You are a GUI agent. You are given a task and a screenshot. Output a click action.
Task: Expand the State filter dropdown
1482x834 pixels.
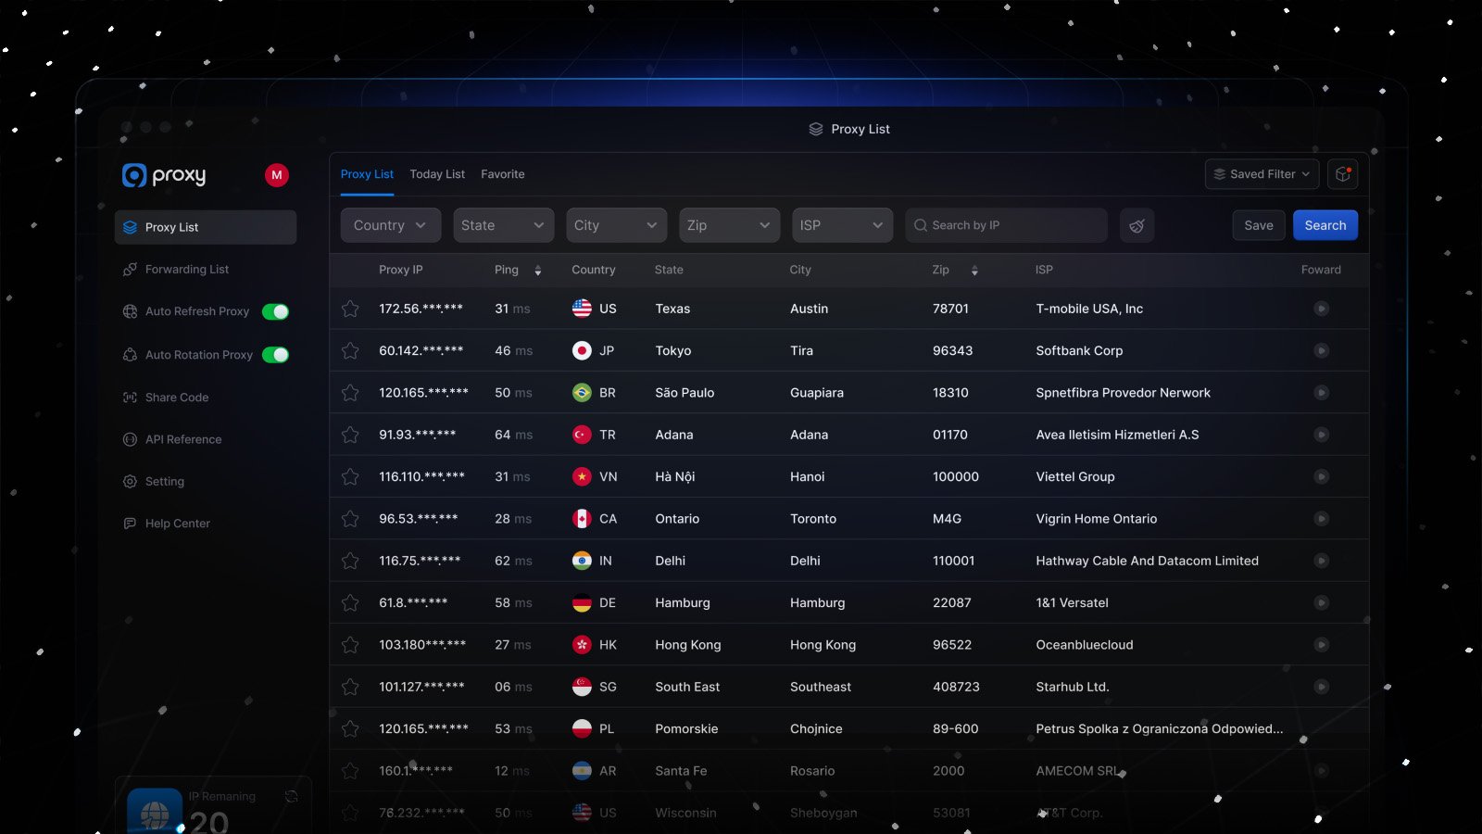pyautogui.click(x=503, y=225)
